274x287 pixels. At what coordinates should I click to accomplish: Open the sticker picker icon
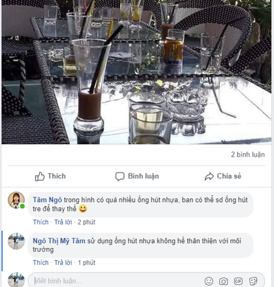[x=253, y=281]
